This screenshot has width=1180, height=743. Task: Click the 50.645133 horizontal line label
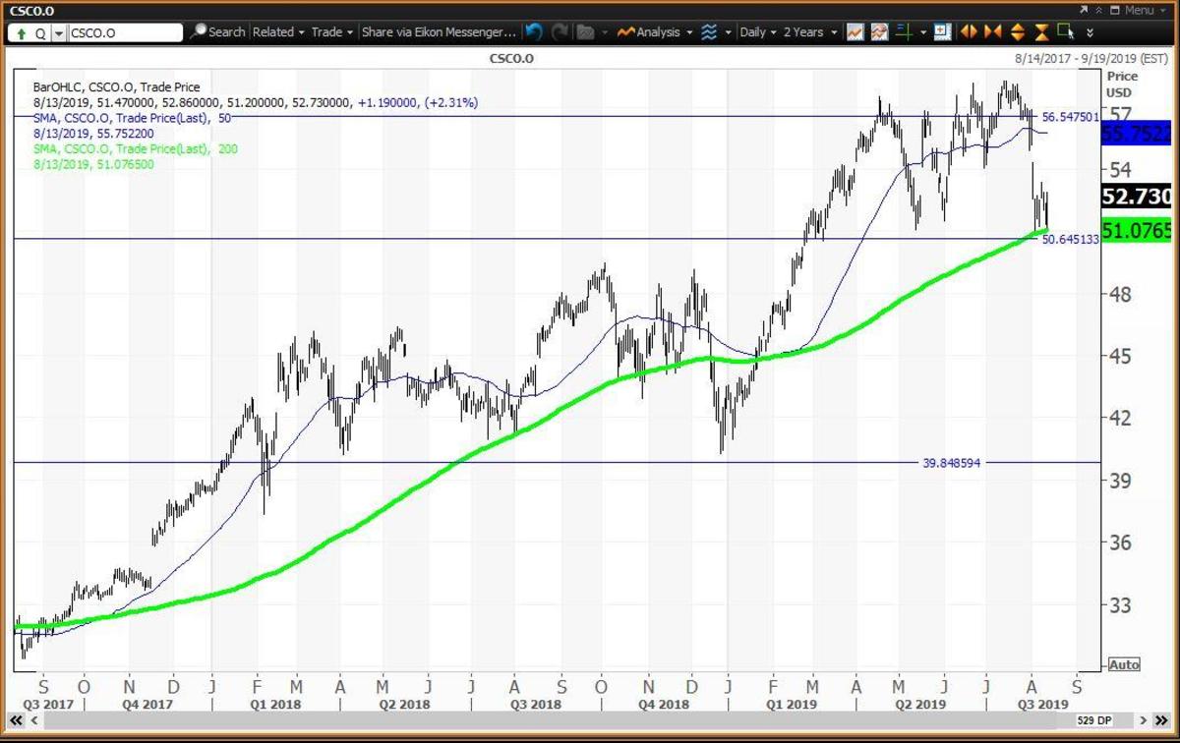click(1071, 239)
